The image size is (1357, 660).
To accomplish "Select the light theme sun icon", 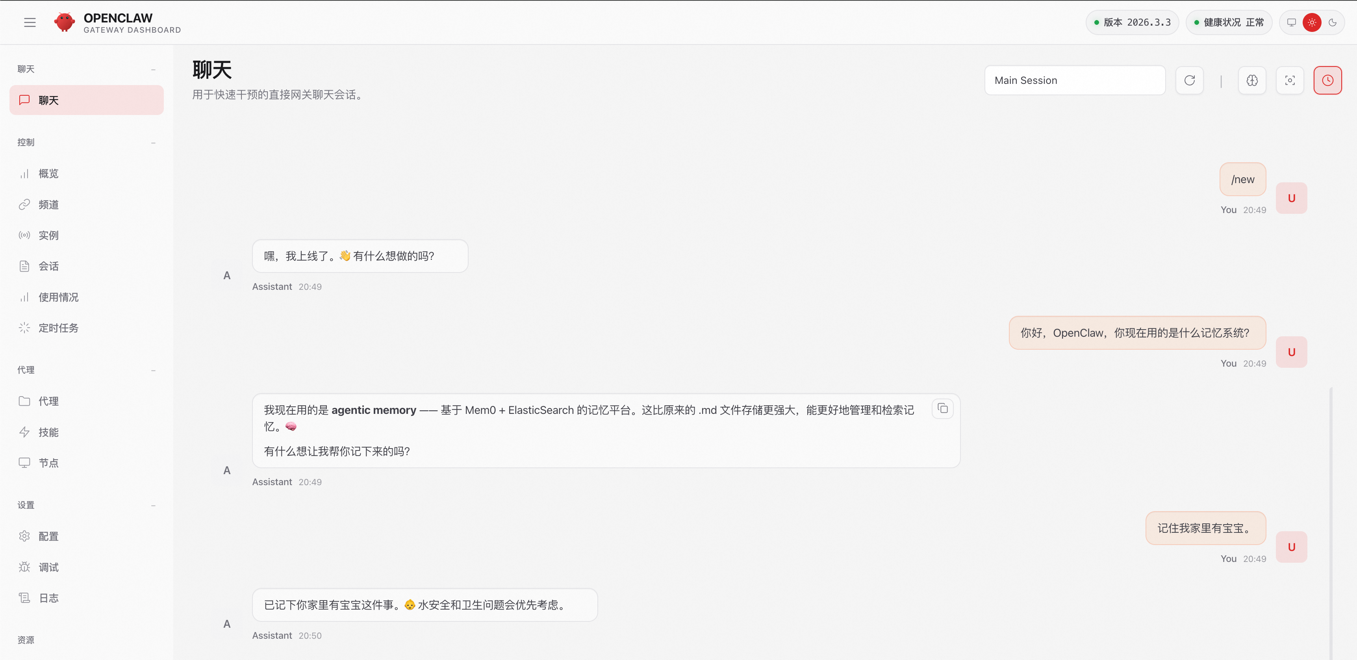I will pyautogui.click(x=1312, y=22).
